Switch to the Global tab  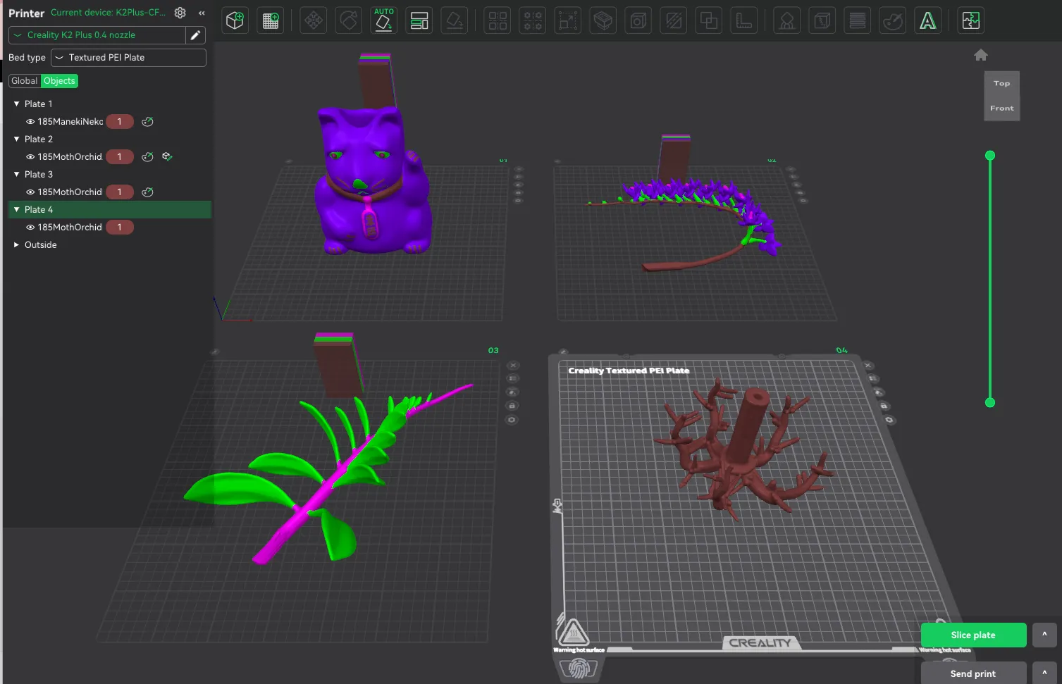(25, 81)
